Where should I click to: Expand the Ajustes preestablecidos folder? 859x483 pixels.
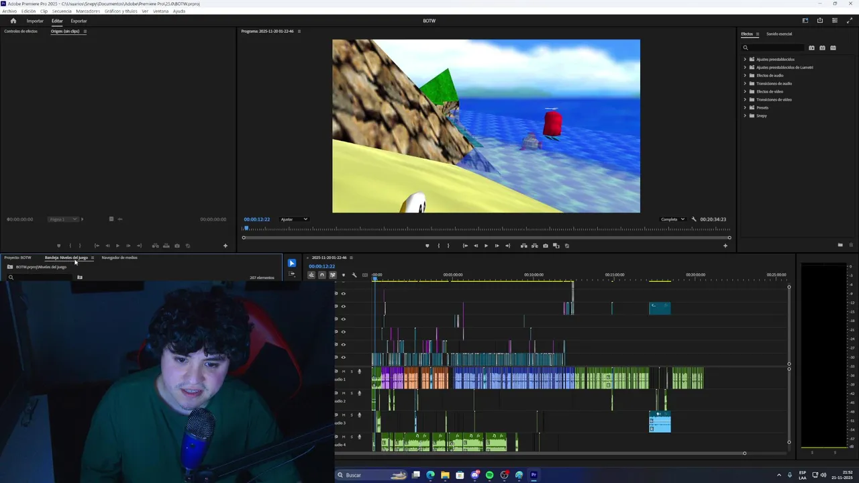pyautogui.click(x=745, y=60)
